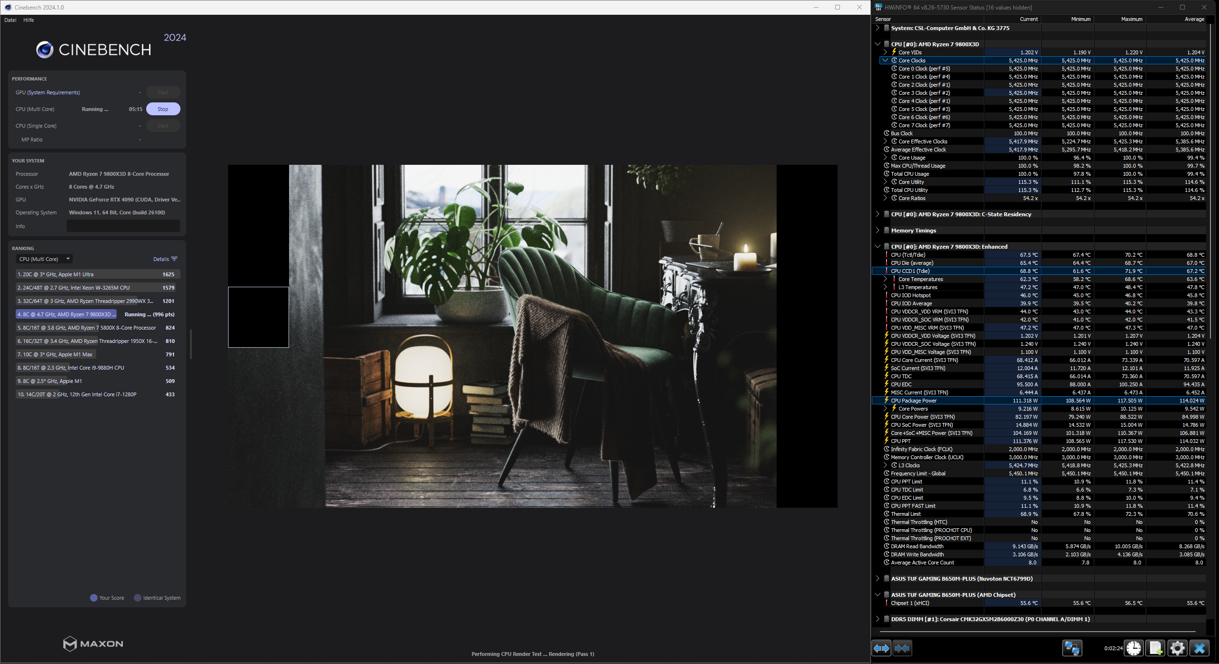Click the Details link in the Ranking panel
The height and width of the screenshot is (664, 1219).
(160, 259)
